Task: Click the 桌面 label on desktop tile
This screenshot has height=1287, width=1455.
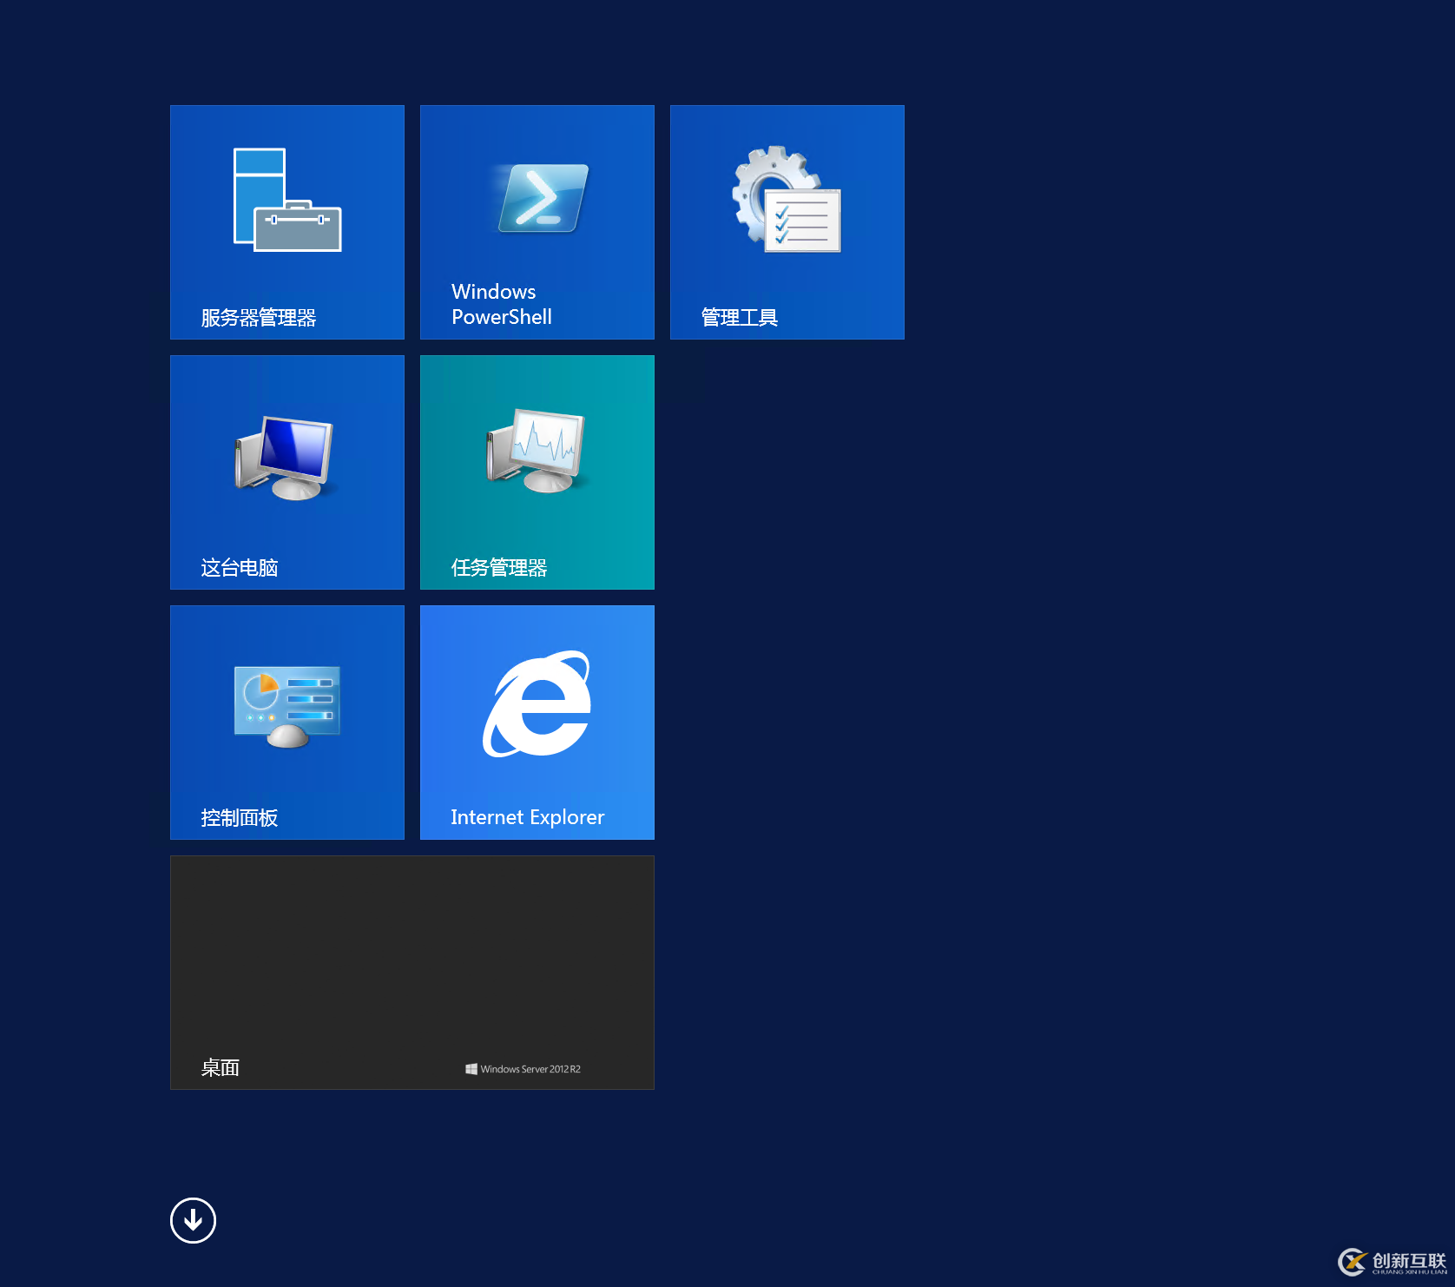Action: (x=220, y=1068)
